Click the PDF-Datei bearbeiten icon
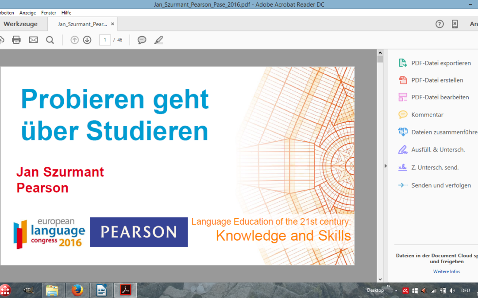Viewport: 478px width, 298px height. point(403,97)
